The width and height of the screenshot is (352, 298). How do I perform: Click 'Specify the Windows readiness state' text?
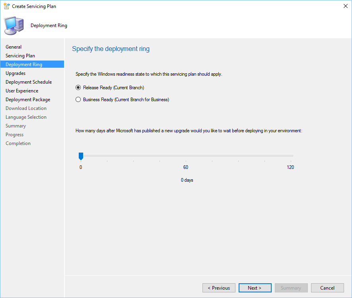click(149, 74)
